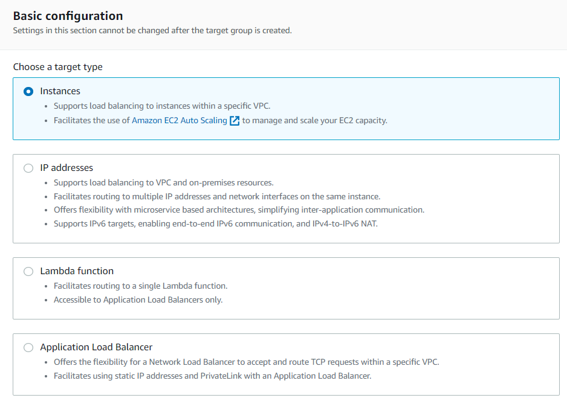This screenshot has width=567, height=398.
Task: Click "Facilitates routing to a single Lambda function"
Action: pos(140,286)
